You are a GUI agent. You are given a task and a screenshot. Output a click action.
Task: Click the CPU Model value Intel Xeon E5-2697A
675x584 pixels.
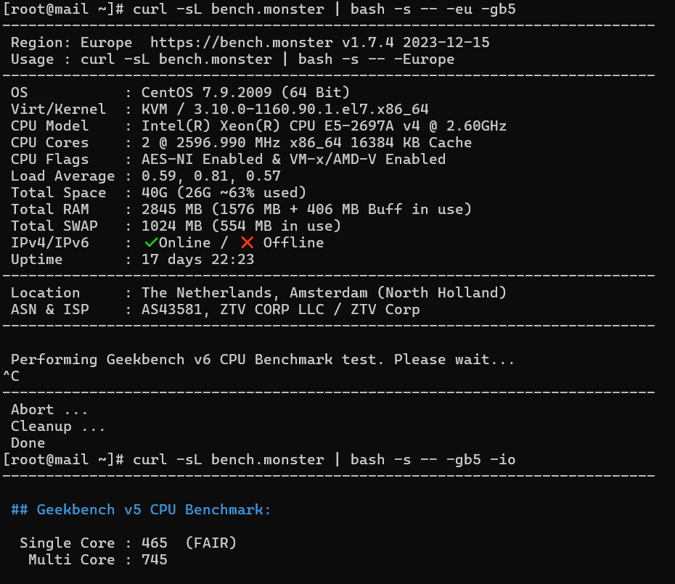(x=324, y=126)
